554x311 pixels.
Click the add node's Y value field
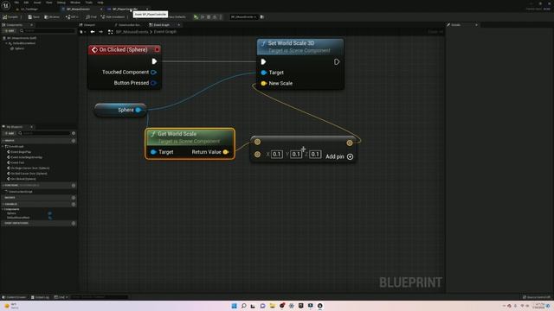pyautogui.click(x=296, y=154)
